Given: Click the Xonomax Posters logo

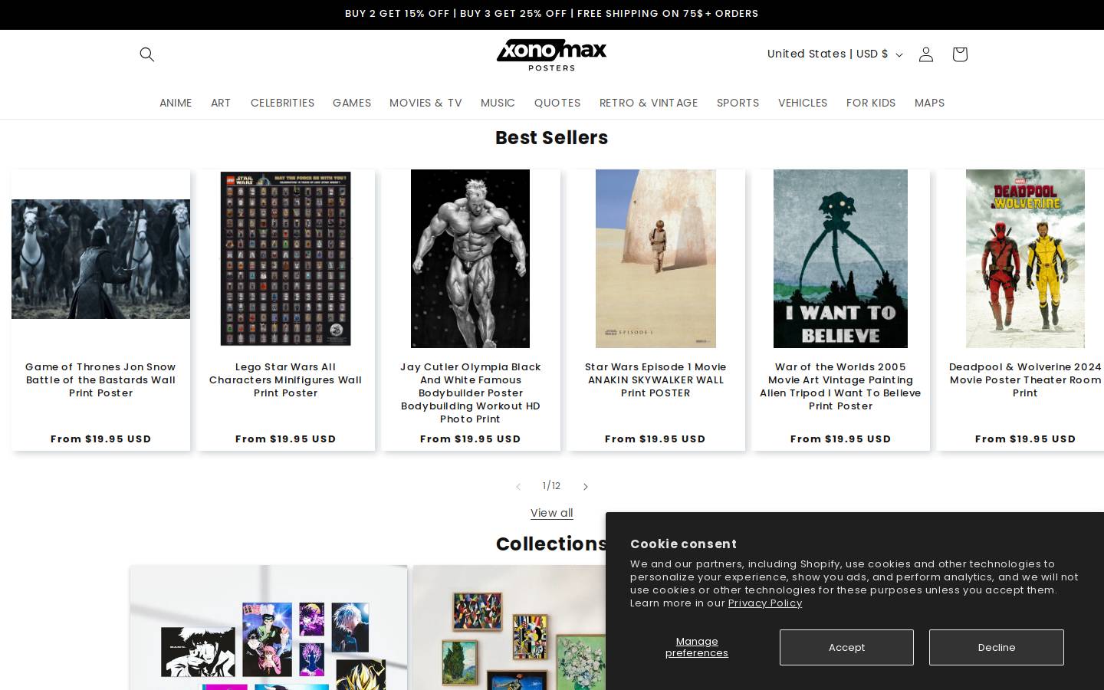Looking at the screenshot, I should [552, 54].
